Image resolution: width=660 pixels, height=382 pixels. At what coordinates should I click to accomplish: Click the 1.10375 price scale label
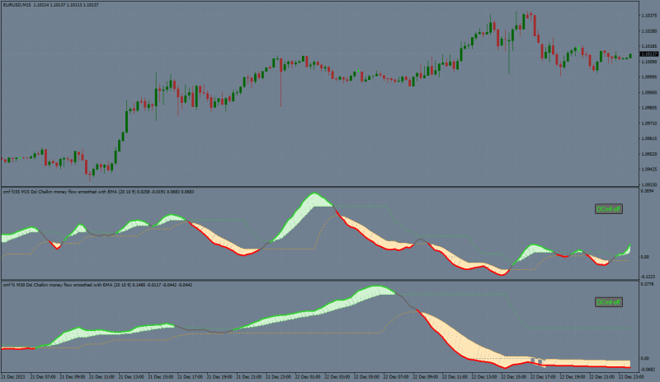[x=648, y=16]
